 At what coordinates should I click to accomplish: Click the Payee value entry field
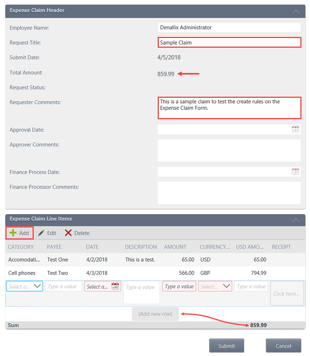[x=63, y=286]
